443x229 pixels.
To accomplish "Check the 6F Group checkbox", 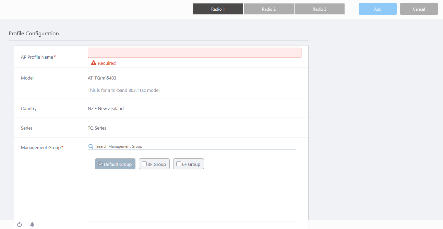I will tap(179, 164).
